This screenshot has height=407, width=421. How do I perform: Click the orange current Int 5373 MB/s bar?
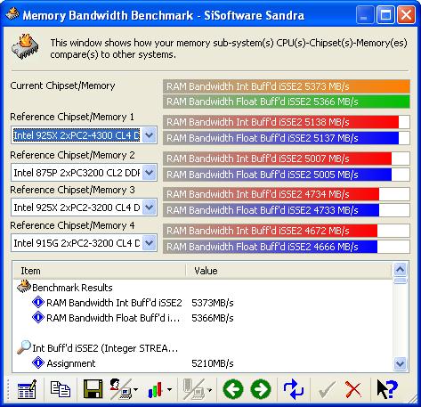287,86
